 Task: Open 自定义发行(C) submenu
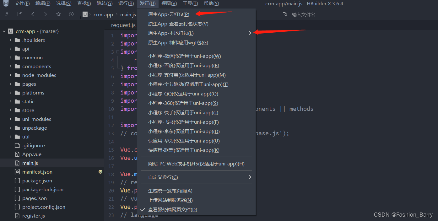pyautogui.click(x=197, y=177)
